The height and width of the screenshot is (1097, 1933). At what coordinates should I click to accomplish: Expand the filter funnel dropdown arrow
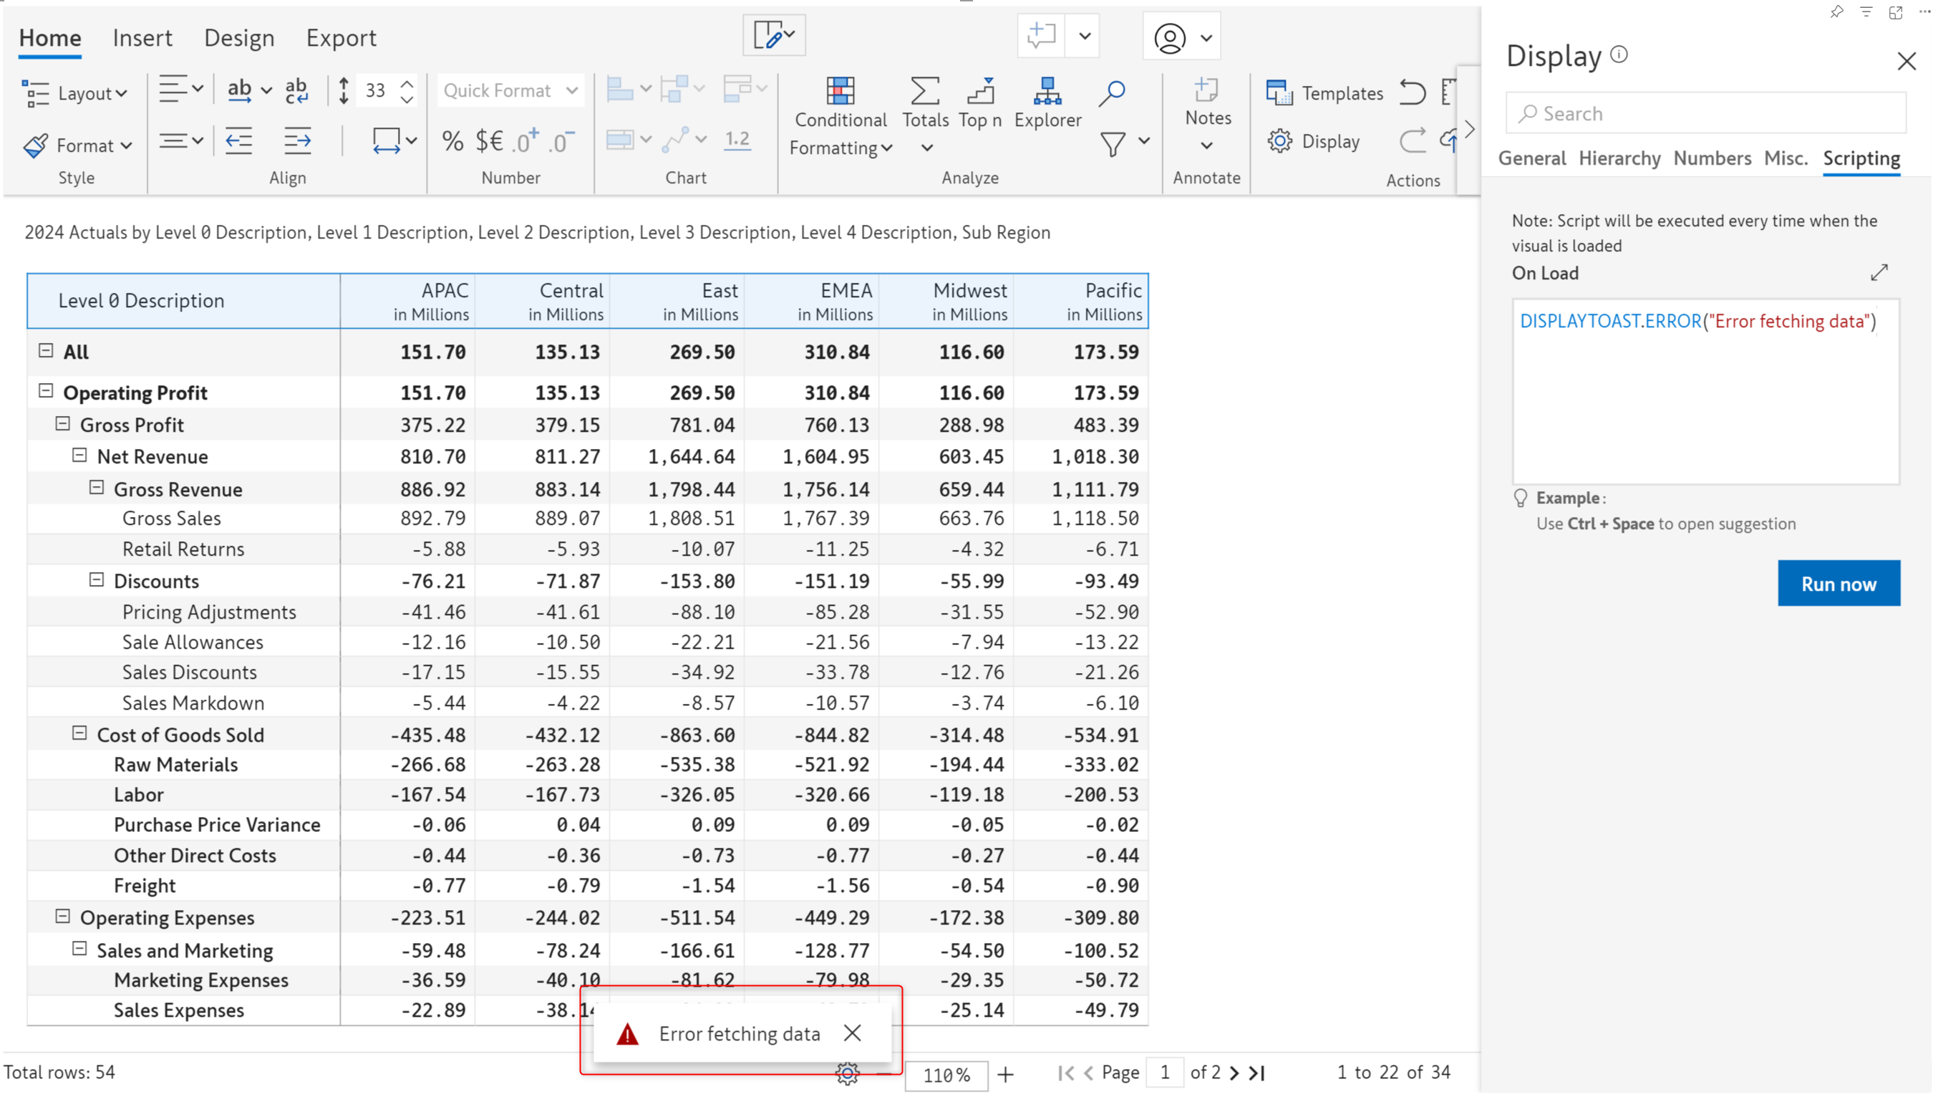[1144, 141]
